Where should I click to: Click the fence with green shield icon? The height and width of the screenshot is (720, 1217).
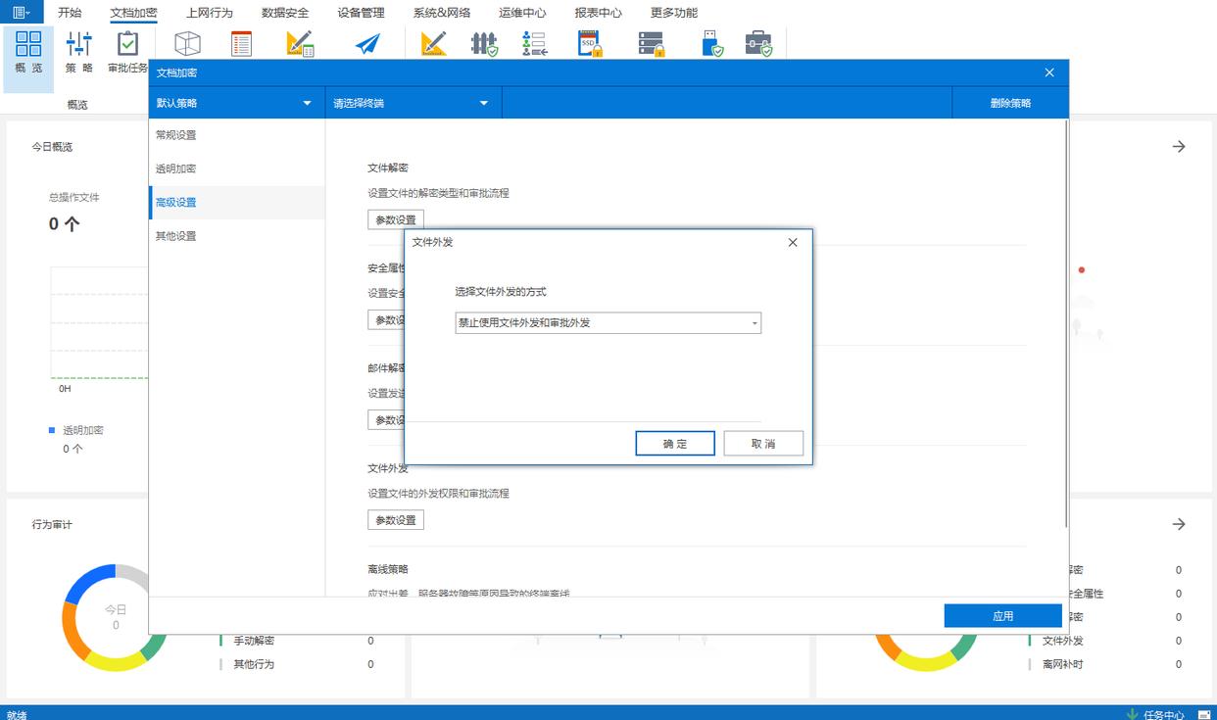tap(484, 43)
